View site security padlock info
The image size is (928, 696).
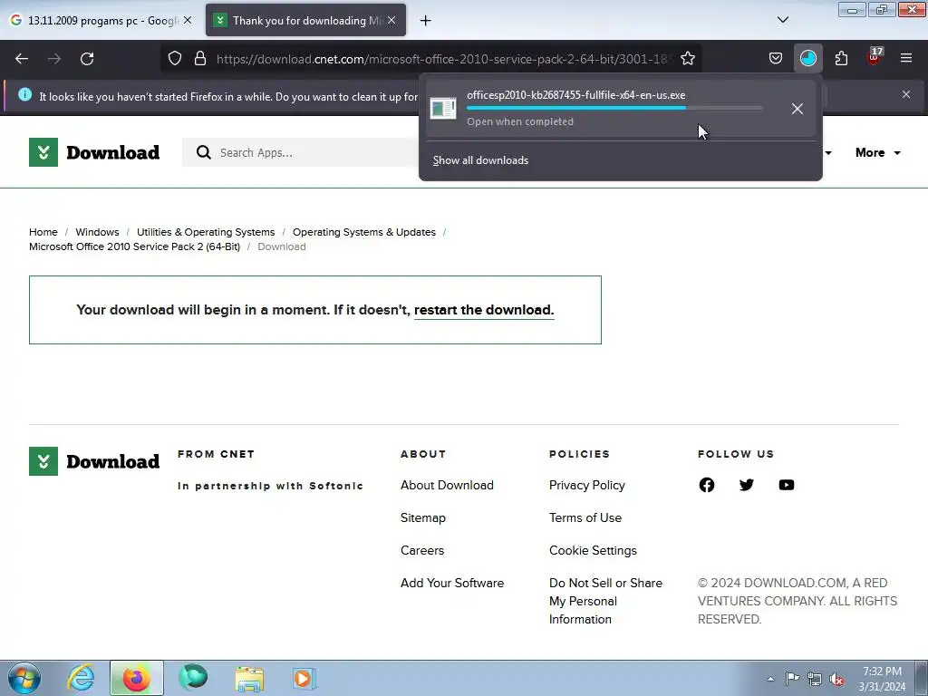pyautogui.click(x=200, y=59)
